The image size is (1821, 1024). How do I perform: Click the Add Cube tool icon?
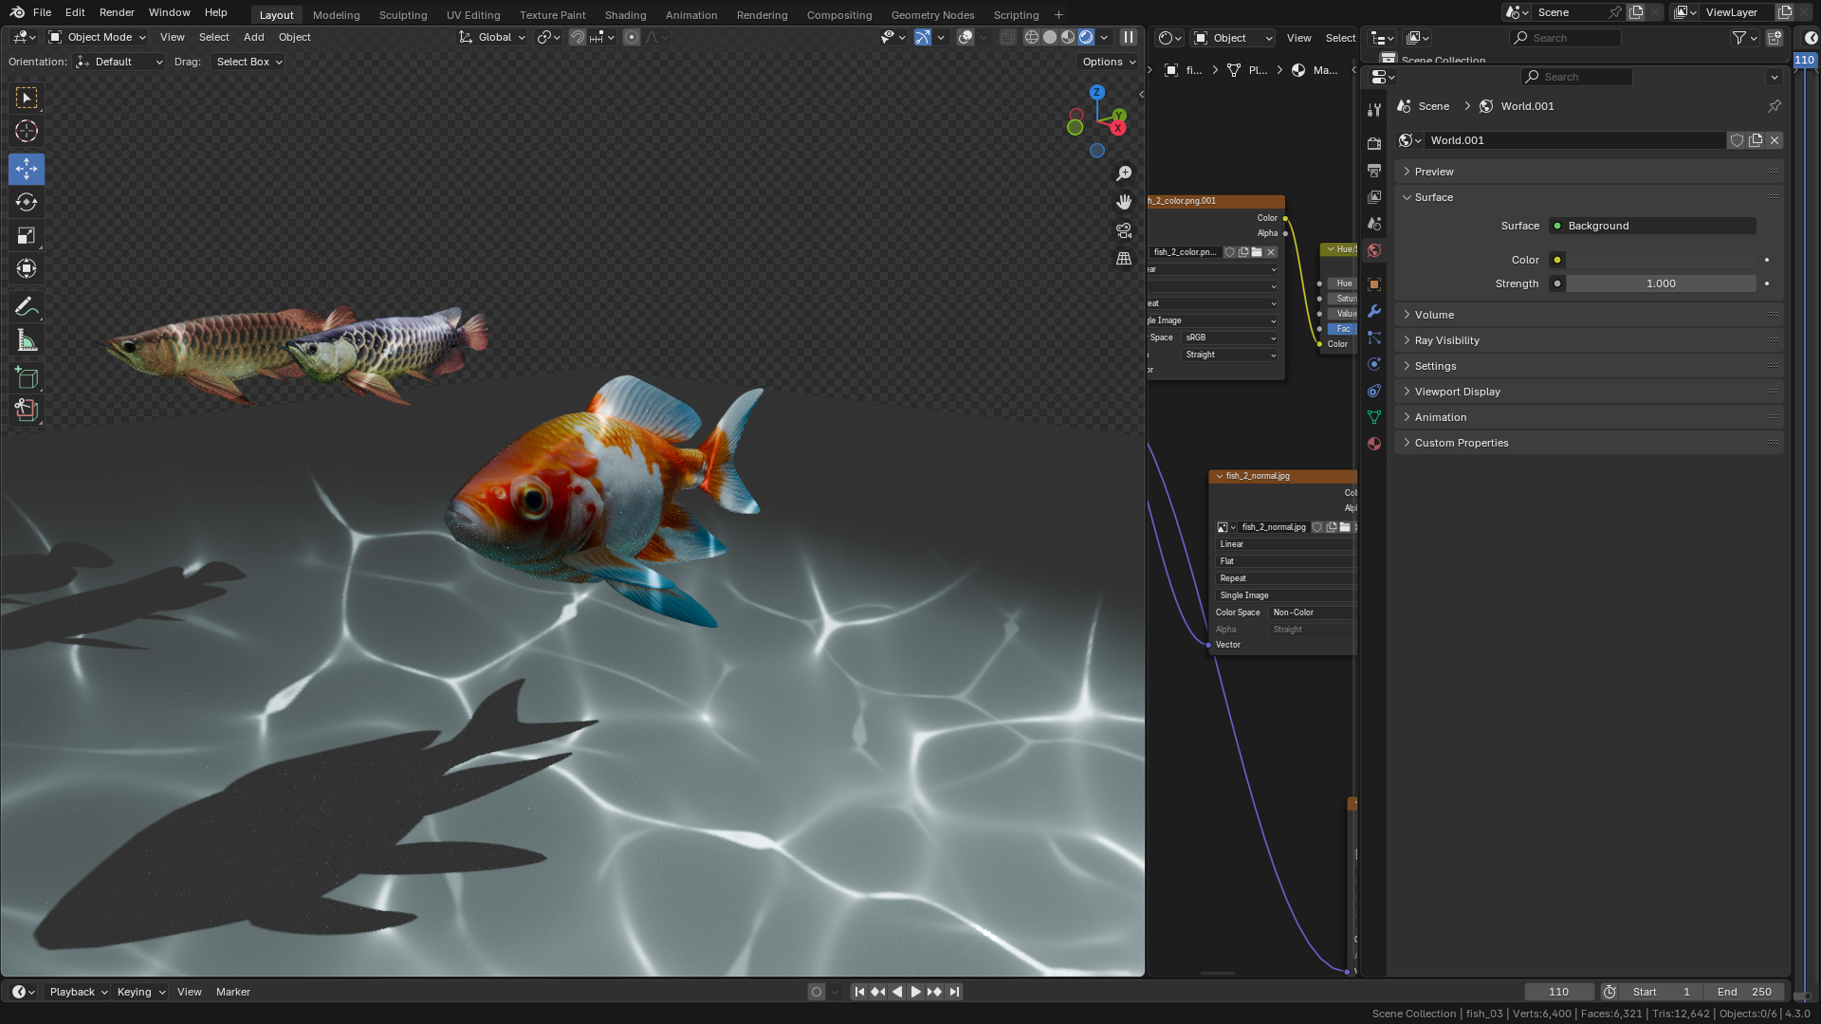[27, 378]
